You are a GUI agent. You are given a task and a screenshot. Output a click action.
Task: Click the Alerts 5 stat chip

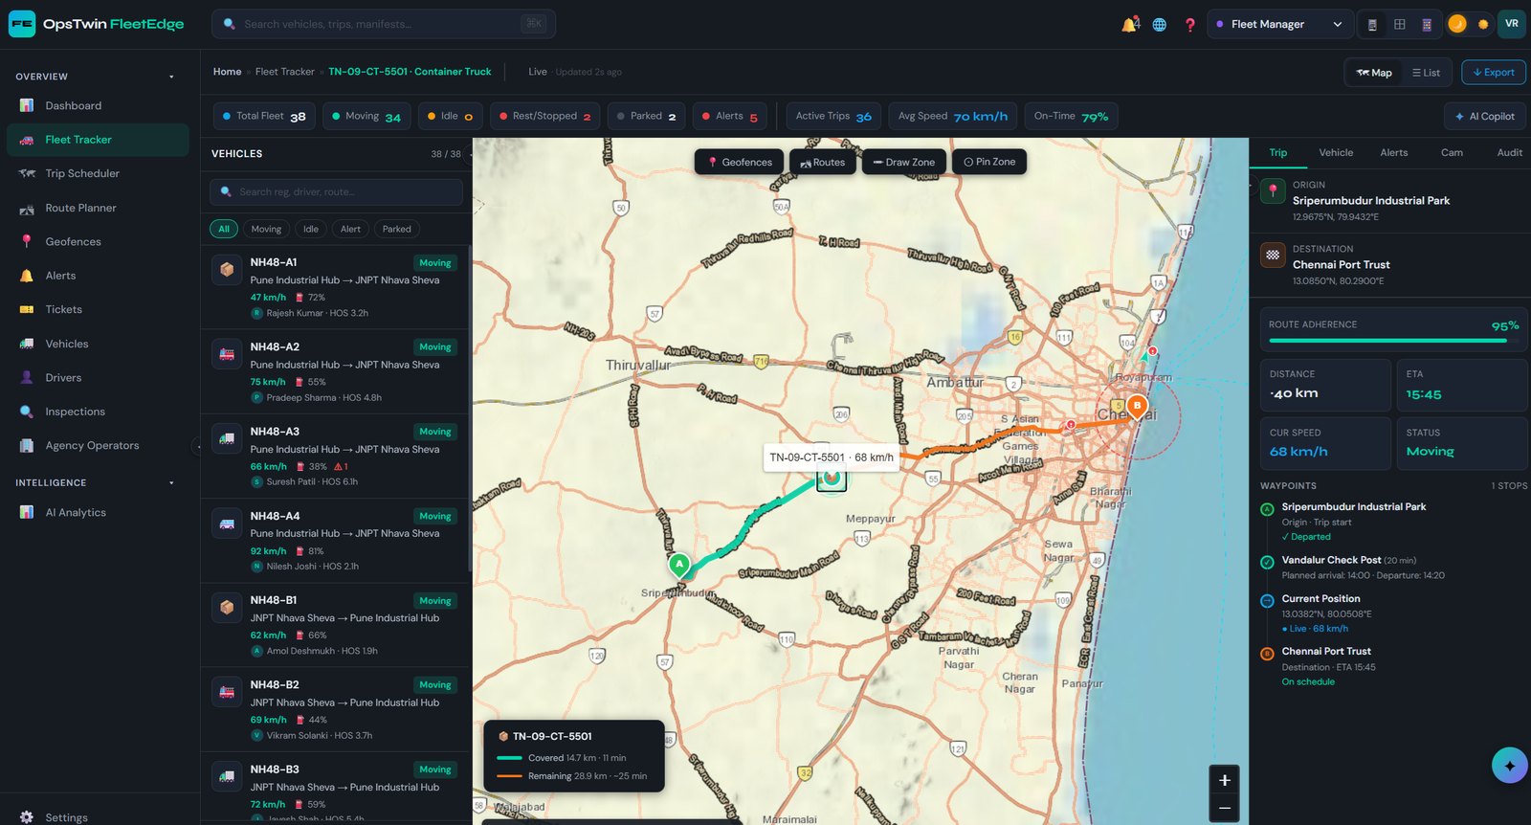[x=730, y=117]
